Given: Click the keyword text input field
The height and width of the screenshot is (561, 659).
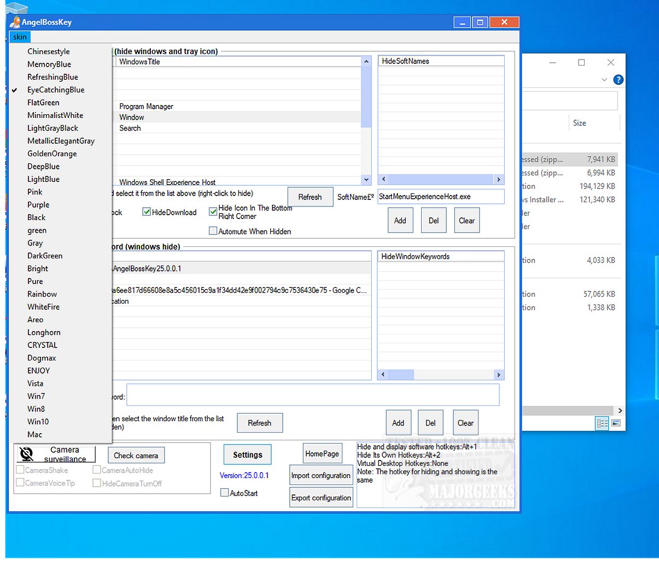Looking at the screenshot, I should (x=313, y=395).
